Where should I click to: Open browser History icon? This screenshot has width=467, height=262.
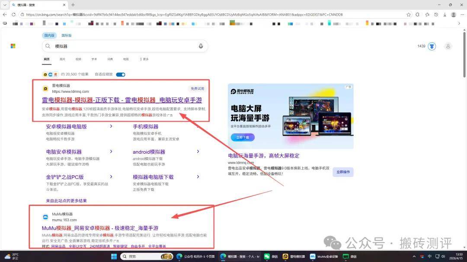(x=436, y=14)
